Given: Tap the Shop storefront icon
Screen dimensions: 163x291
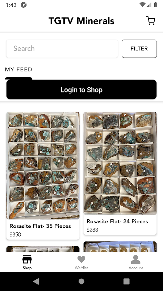Looking at the screenshot, I should (27, 259).
